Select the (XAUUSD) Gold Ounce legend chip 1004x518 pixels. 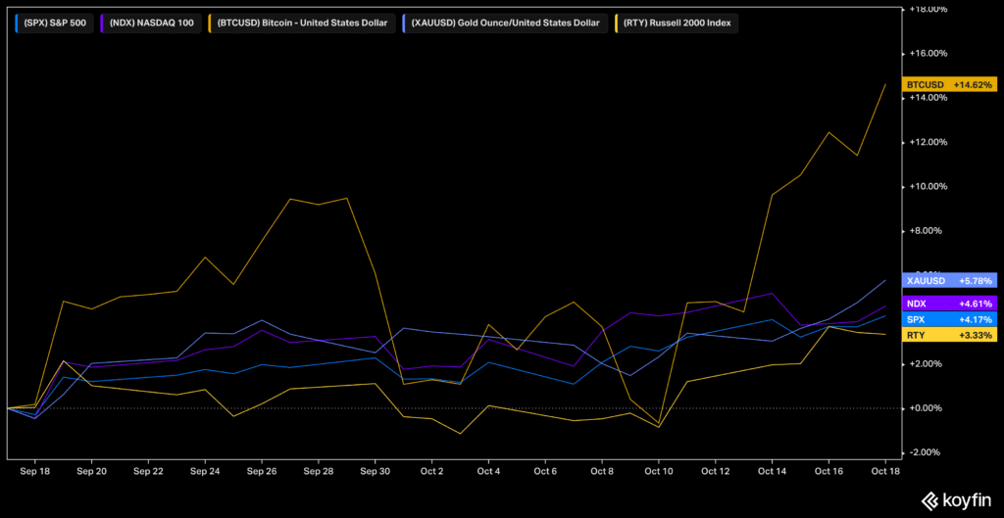point(503,24)
